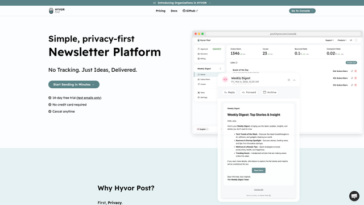This screenshot has height=205, width=364.
Task: Click the Bounced Rate value 0.1
Action: [x=297, y=54]
